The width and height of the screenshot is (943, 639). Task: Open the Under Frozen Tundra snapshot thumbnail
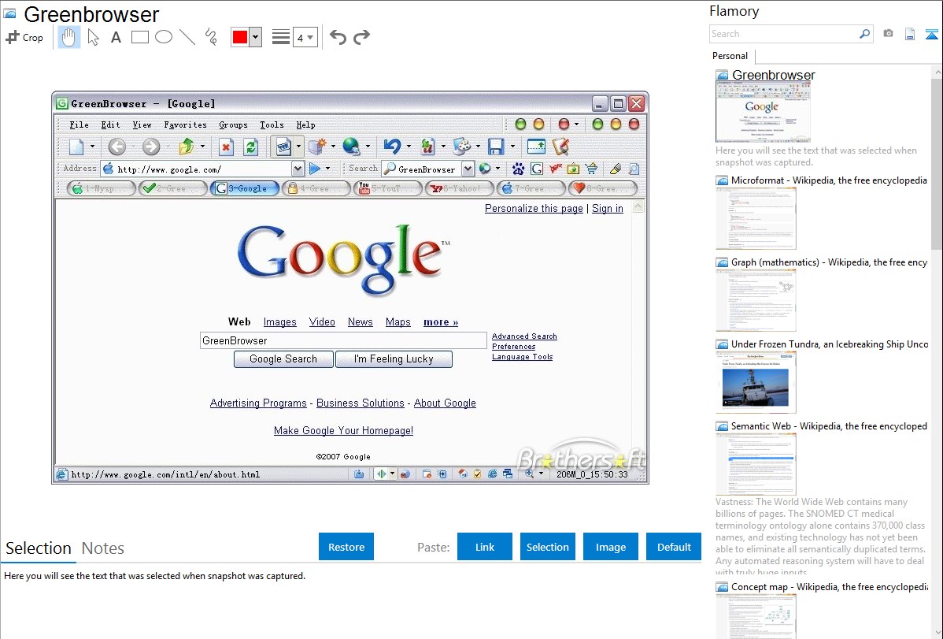756,382
